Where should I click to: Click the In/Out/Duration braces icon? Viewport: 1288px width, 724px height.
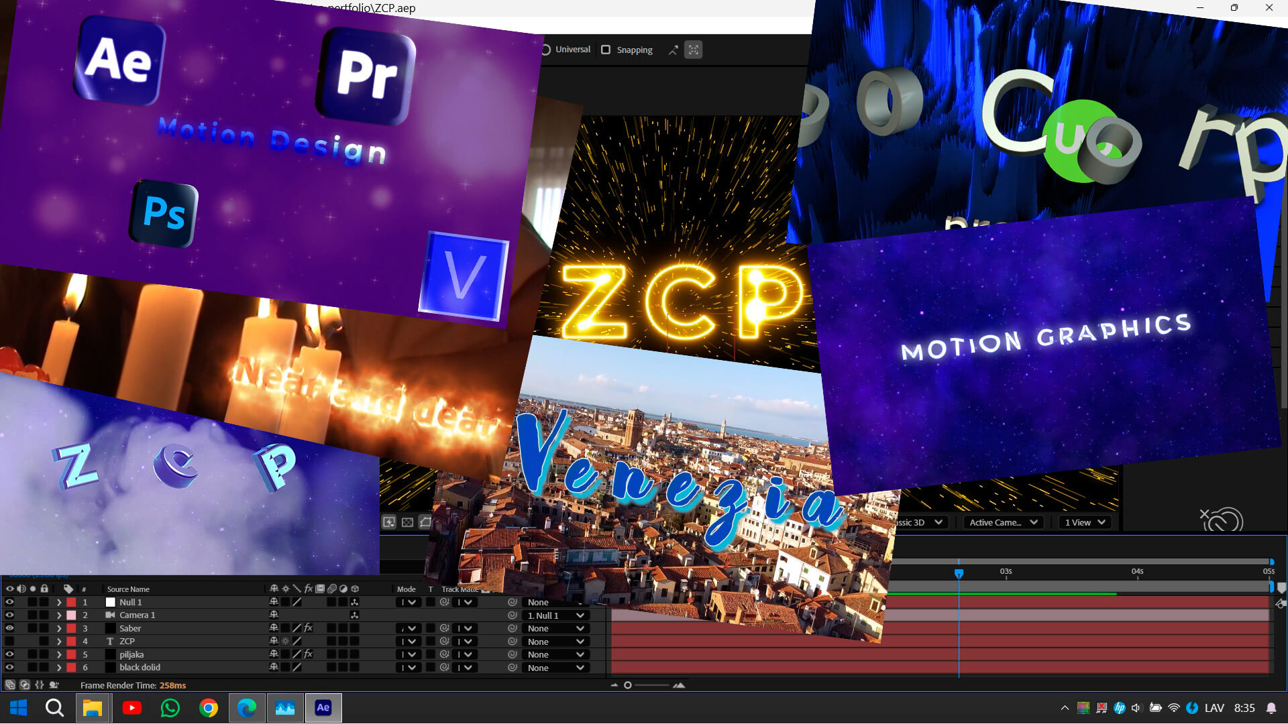point(40,685)
